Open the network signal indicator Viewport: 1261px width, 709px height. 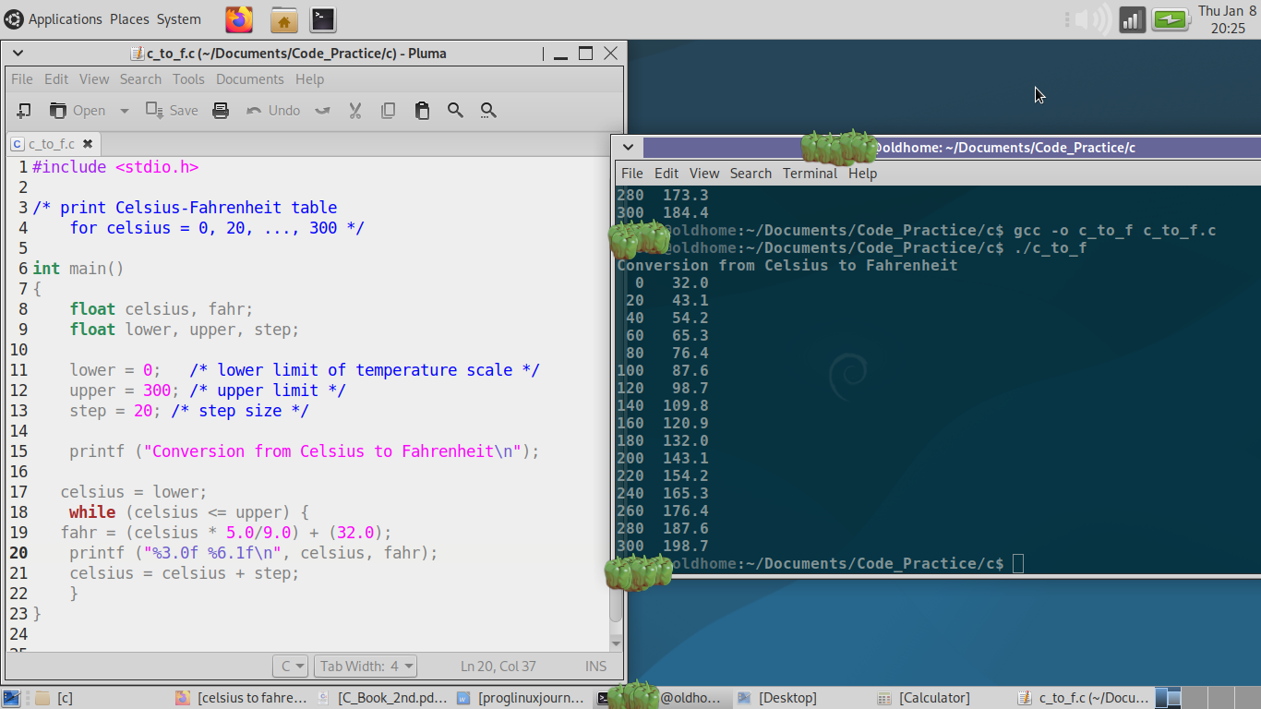(1133, 19)
